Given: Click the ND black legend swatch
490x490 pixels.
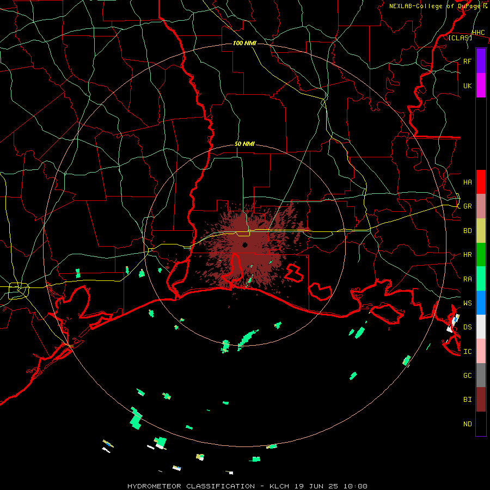Looking at the screenshot, I should click(x=481, y=424).
